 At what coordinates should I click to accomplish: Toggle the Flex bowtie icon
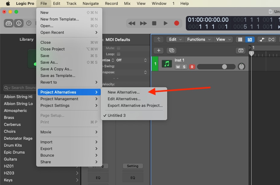[272, 40]
